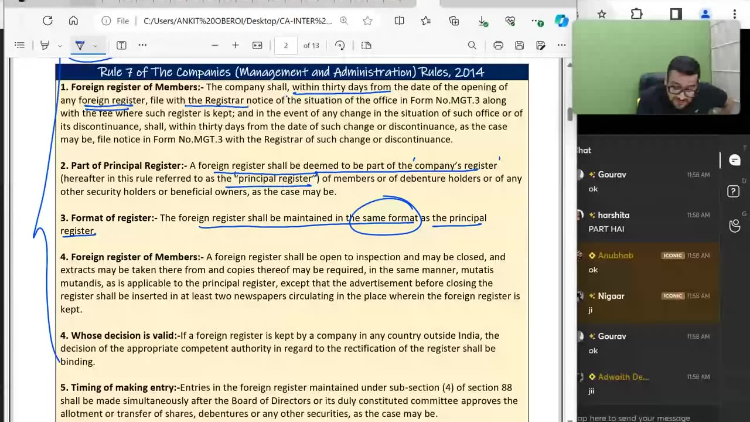Screen dimensions: 750x422
Task: Refresh the browser page
Action: coord(47,21)
